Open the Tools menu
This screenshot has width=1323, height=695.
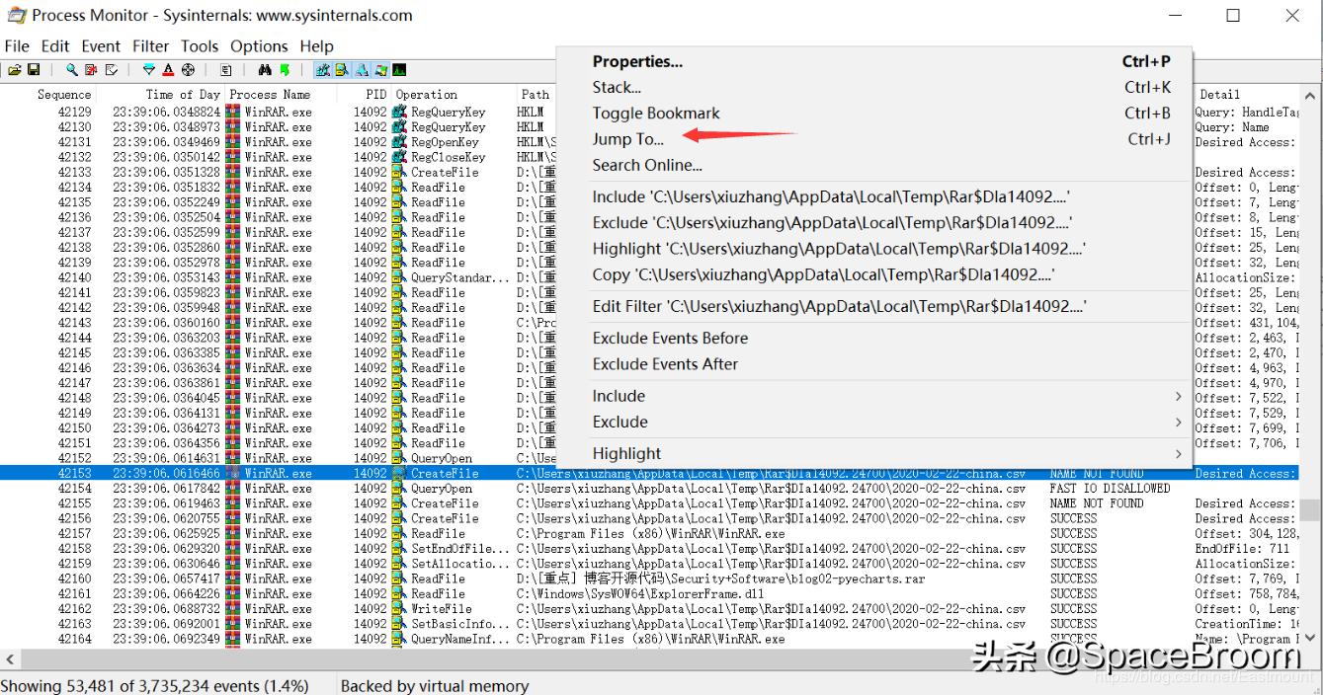coord(200,46)
